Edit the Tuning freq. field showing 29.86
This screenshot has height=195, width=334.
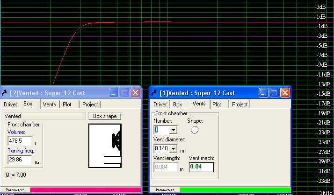pyautogui.click(x=20, y=160)
